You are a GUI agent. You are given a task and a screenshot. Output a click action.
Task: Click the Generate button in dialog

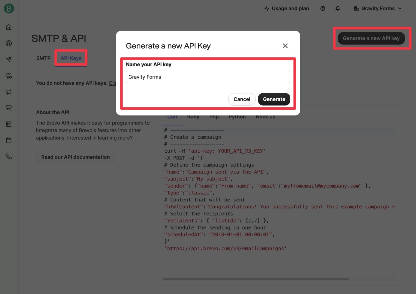click(274, 99)
